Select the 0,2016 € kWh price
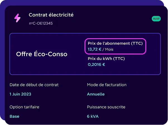The image size is (168, 125). coord(97,64)
